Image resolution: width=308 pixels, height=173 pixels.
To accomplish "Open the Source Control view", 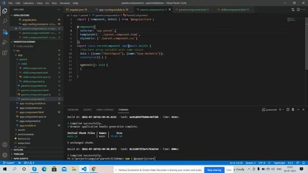I will coord(5,32).
